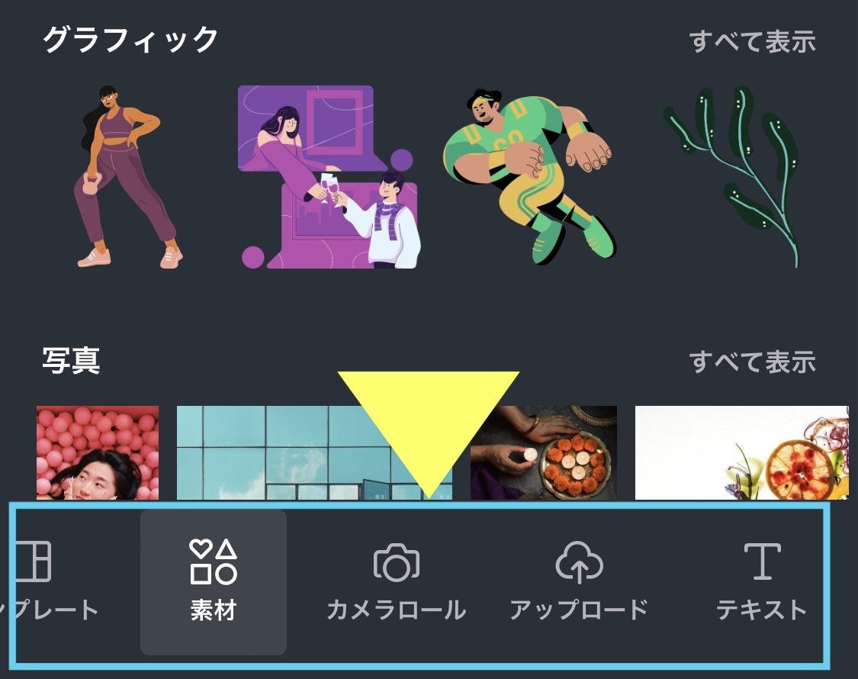Open the カメラロール camera icon
Image resolution: width=858 pixels, height=679 pixels.
[396, 562]
